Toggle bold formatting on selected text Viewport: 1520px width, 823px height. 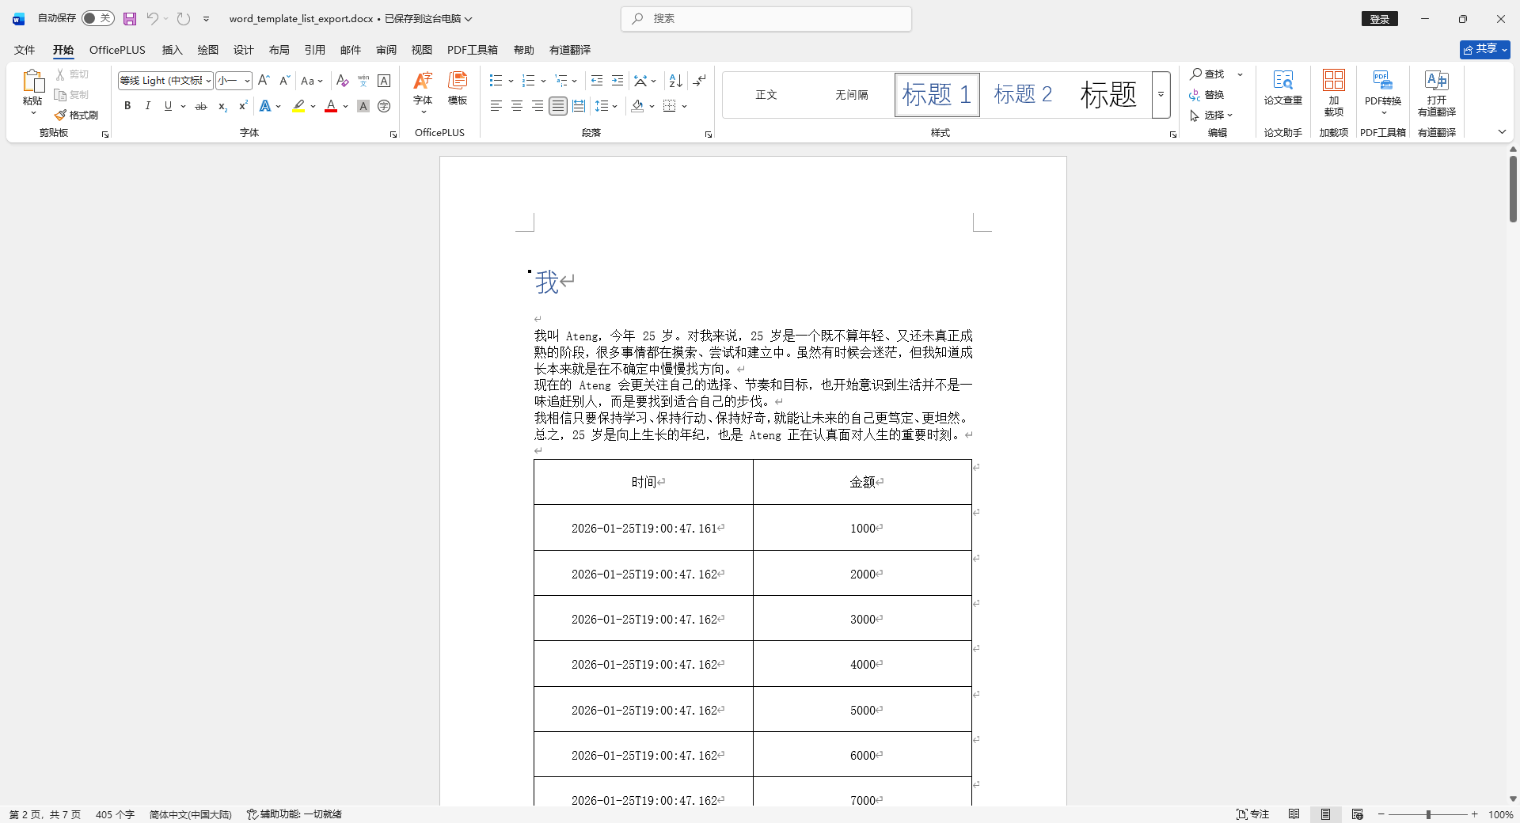click(x=127, y=105)
